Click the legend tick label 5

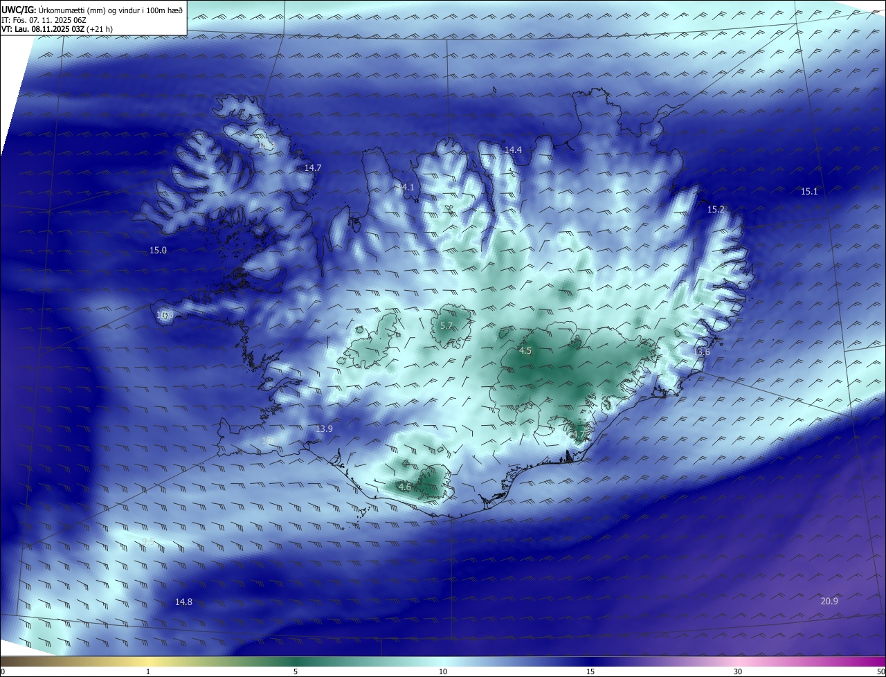(296, 672)
